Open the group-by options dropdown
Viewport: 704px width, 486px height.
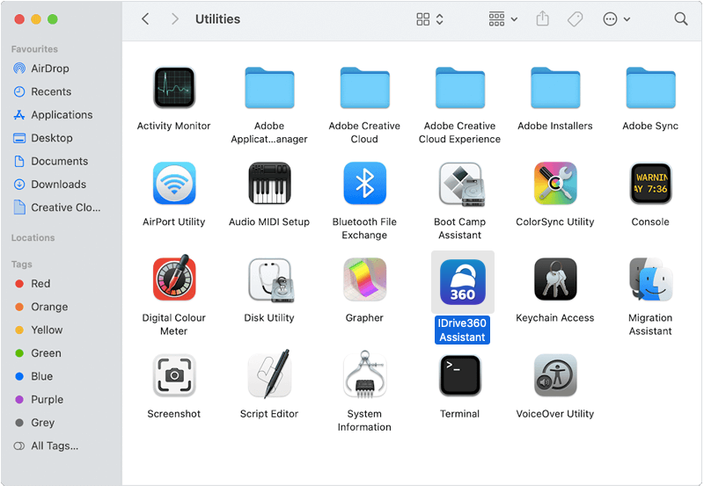[502, 18]
